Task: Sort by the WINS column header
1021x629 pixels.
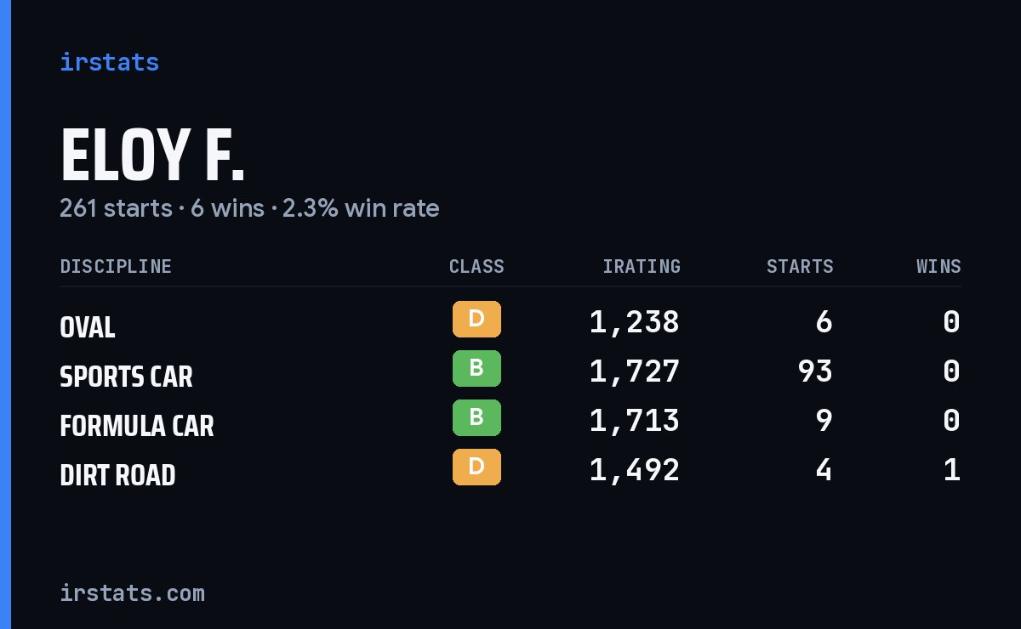Action: click(938, 266)
